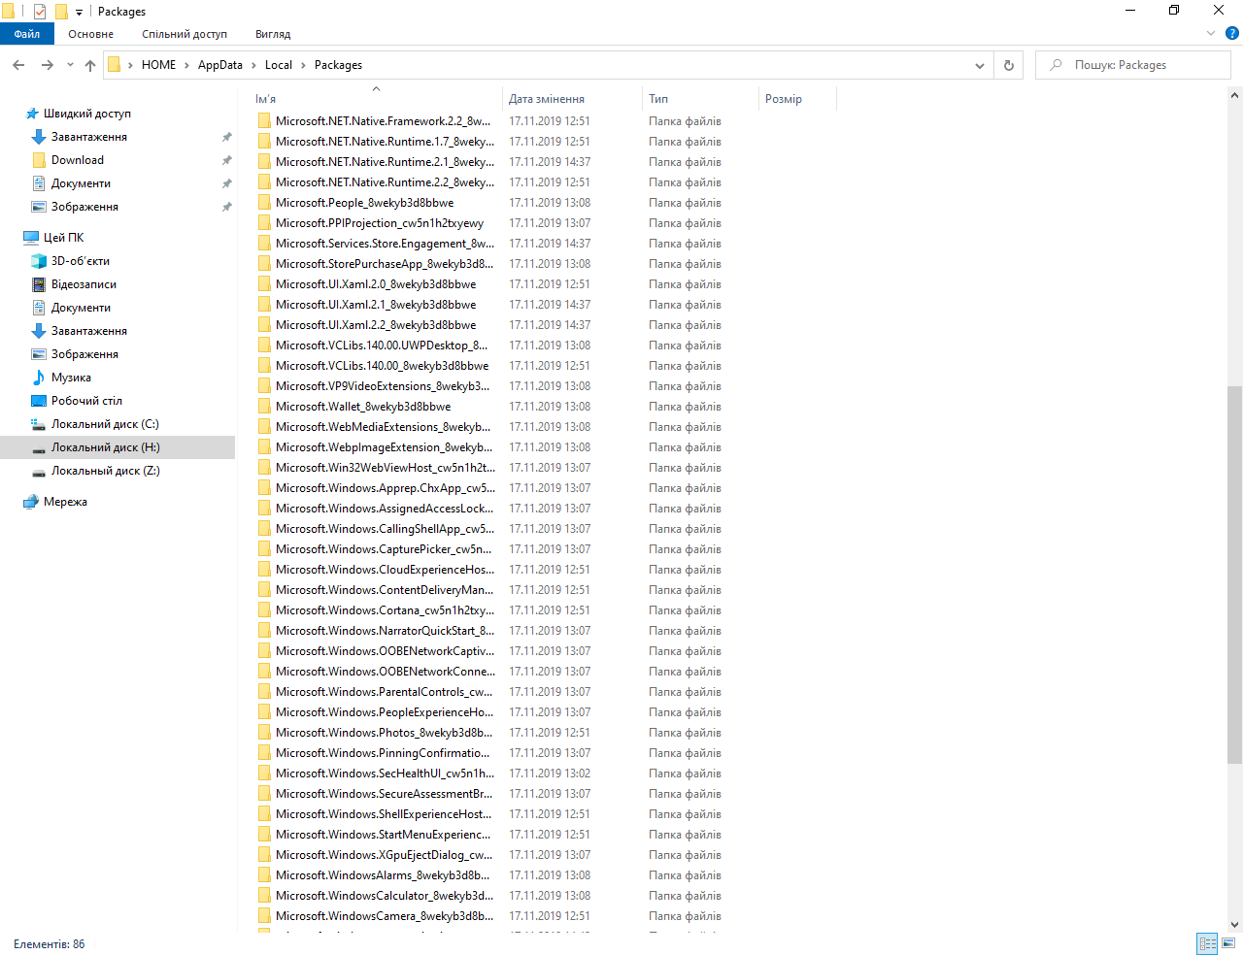
Task: Click the file list vertical scrollbar
Action: click(x=1235, y=575)
